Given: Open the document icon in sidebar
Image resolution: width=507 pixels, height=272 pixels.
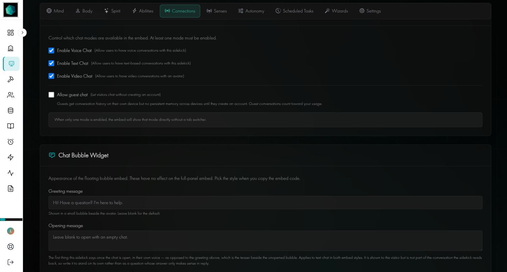Looking at the screenshot, I should [x=10, y=189].
